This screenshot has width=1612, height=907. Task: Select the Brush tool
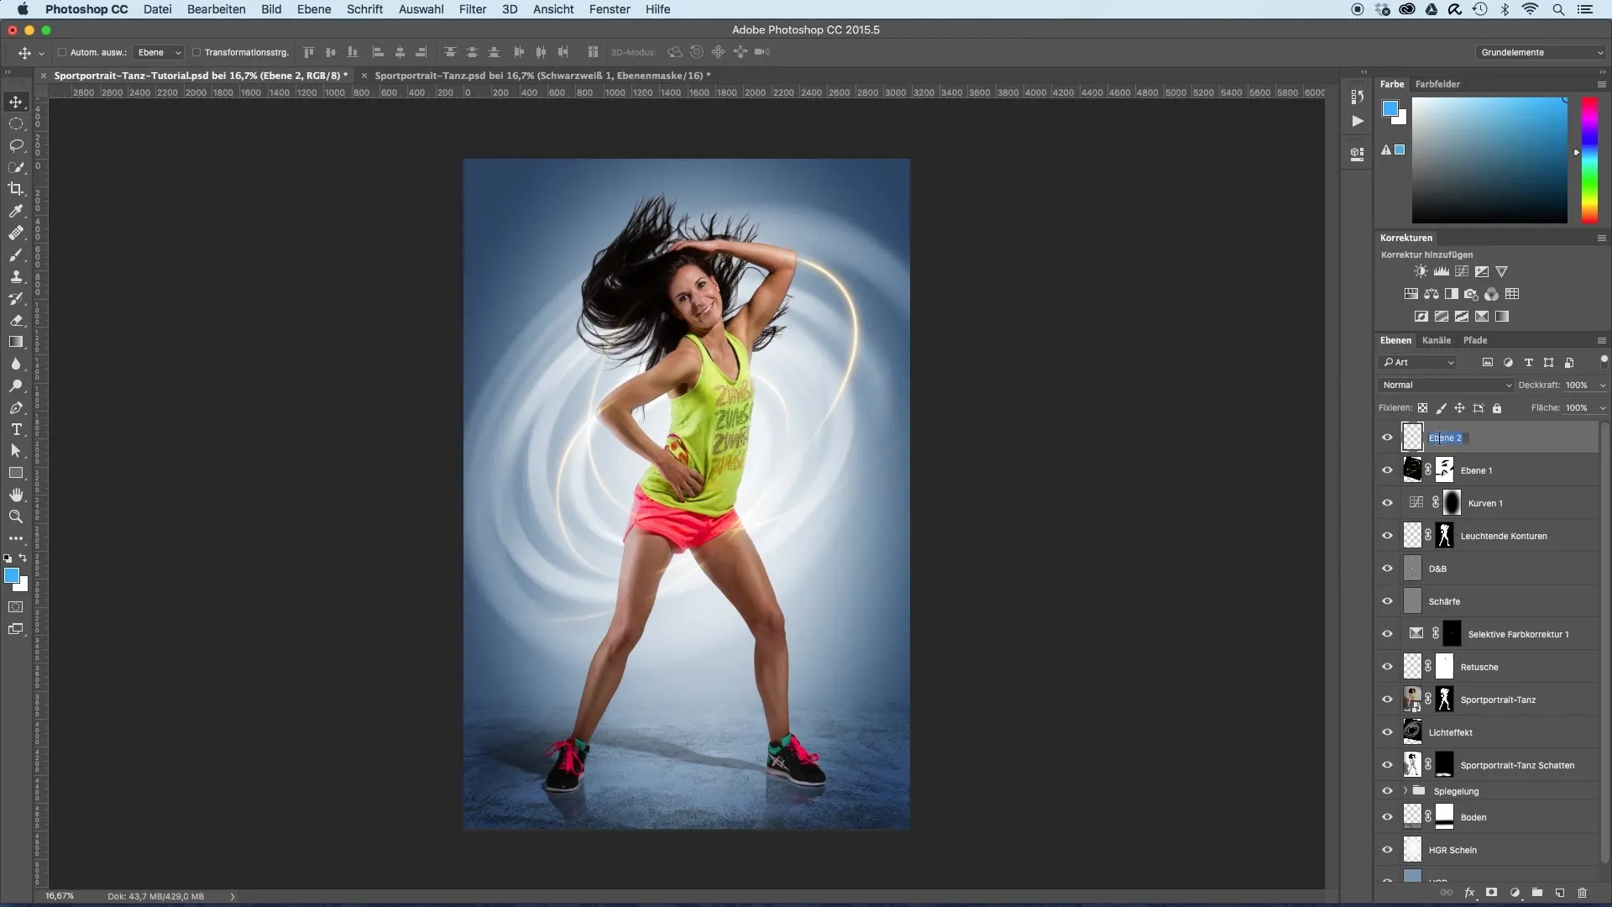(16, 254)
